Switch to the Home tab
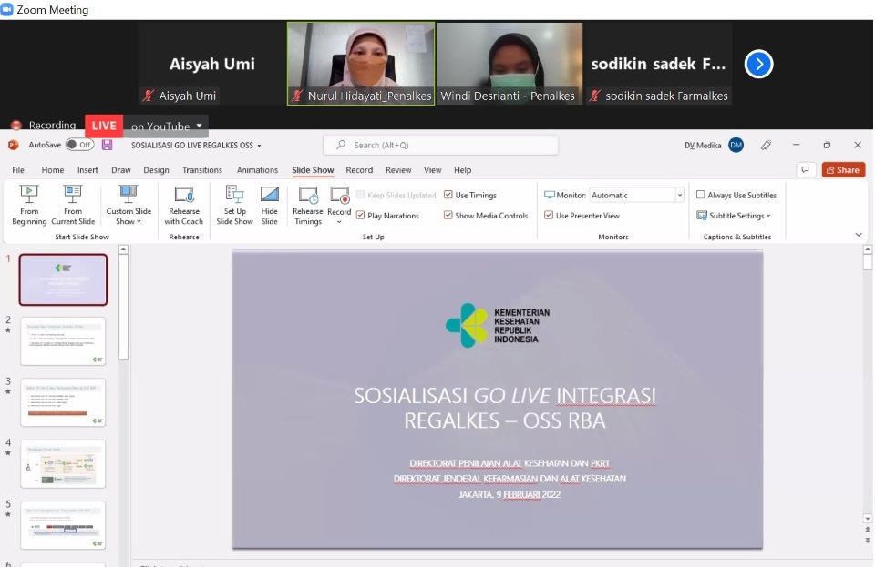 click(x=53, y=170)
